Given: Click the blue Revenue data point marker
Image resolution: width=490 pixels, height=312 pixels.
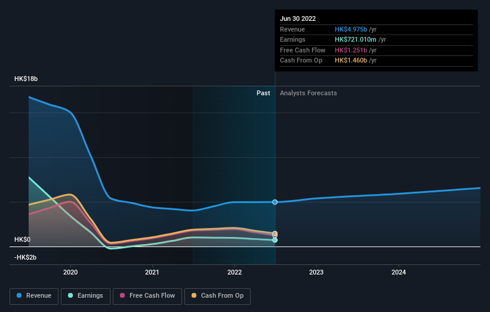Looking at the screenshot, I should click(x=275, y=202).
